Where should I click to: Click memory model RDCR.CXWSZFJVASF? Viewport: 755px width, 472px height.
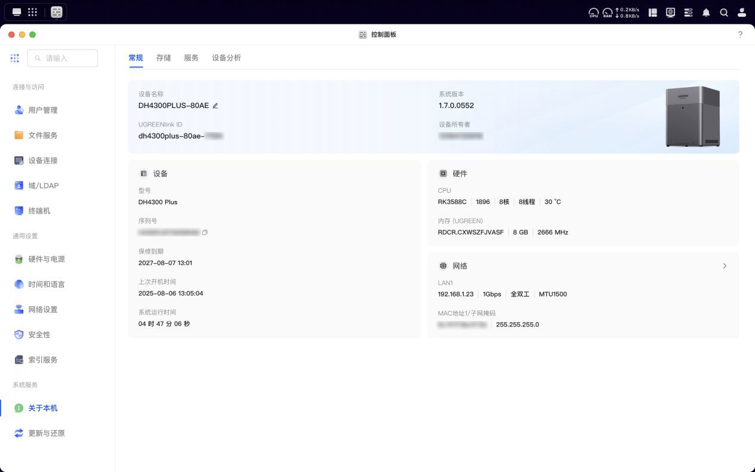[471, 232]
